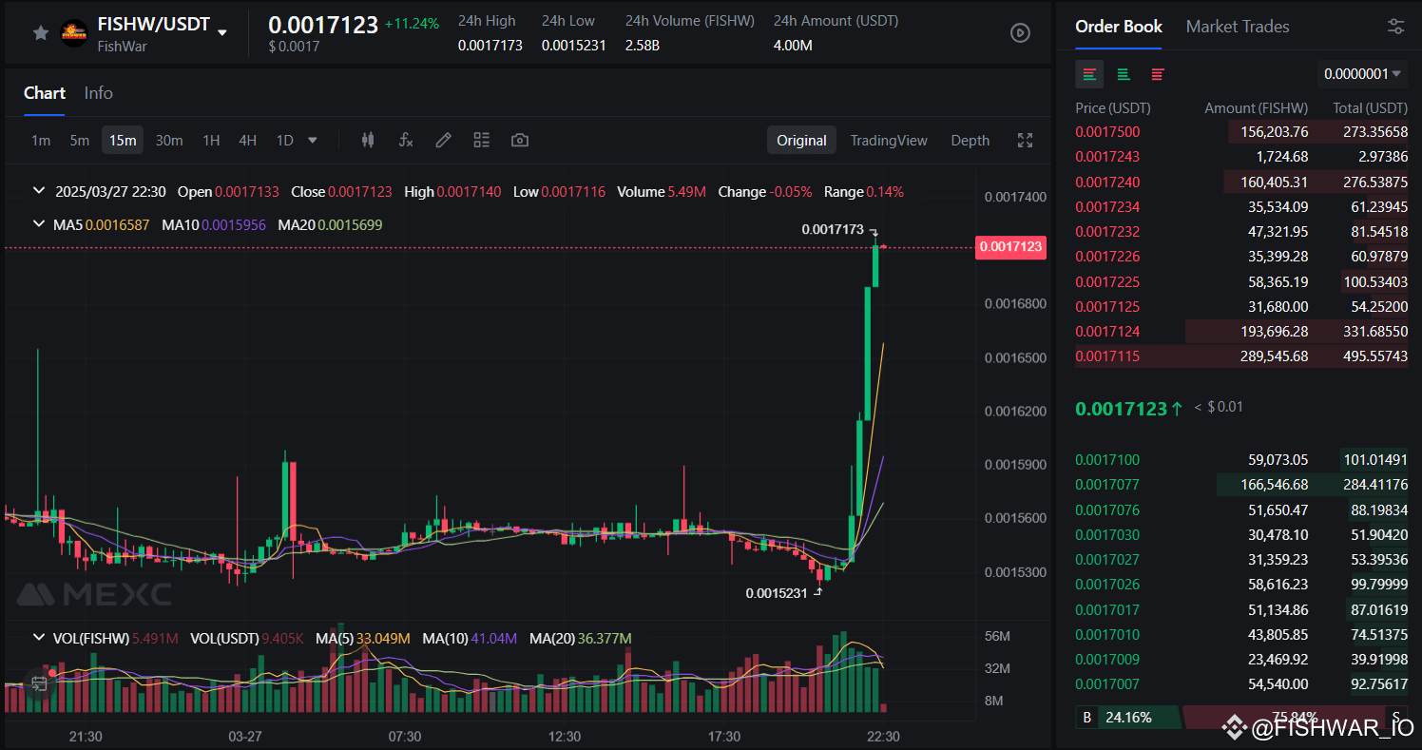Collapse the MA5 MA10 MA20 indicator row
Image resolution: width=1422 pixels, height=750 pixels.
39,224
